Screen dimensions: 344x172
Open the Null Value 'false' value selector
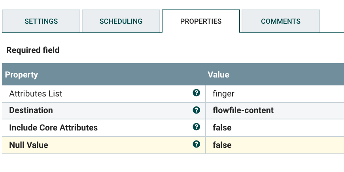[x=222, y=145]
